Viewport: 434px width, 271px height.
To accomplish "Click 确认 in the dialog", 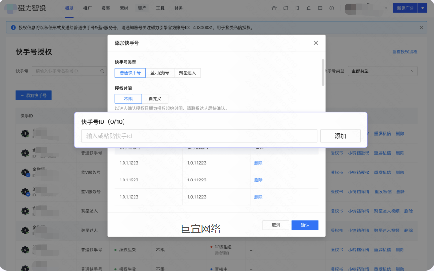I will (x=305, y=225).
